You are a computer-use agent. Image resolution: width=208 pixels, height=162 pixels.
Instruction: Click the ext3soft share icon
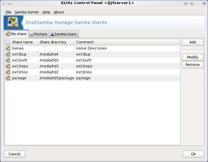pyautogui.click(x=8, y=60)
